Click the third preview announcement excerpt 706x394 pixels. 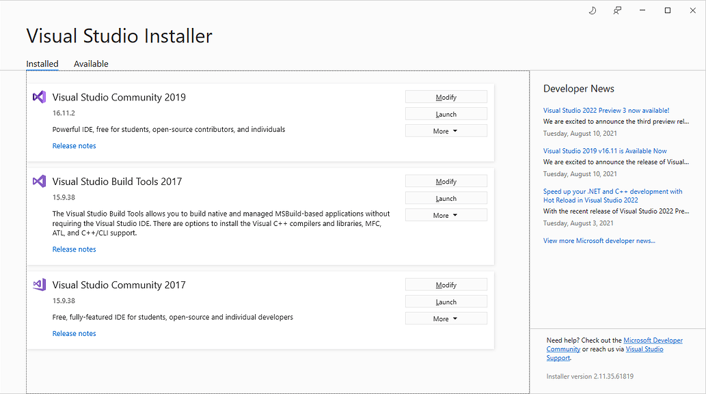616,122
